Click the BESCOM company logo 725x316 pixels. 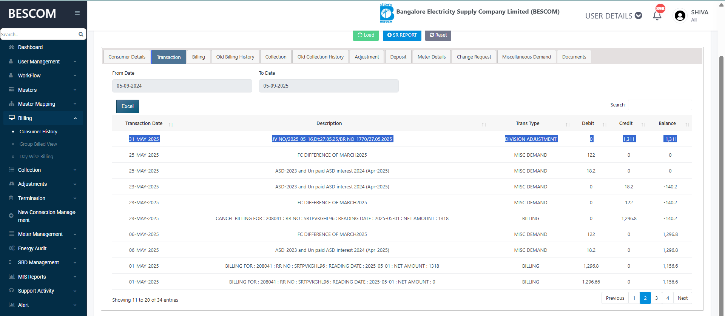click(387, 13)
